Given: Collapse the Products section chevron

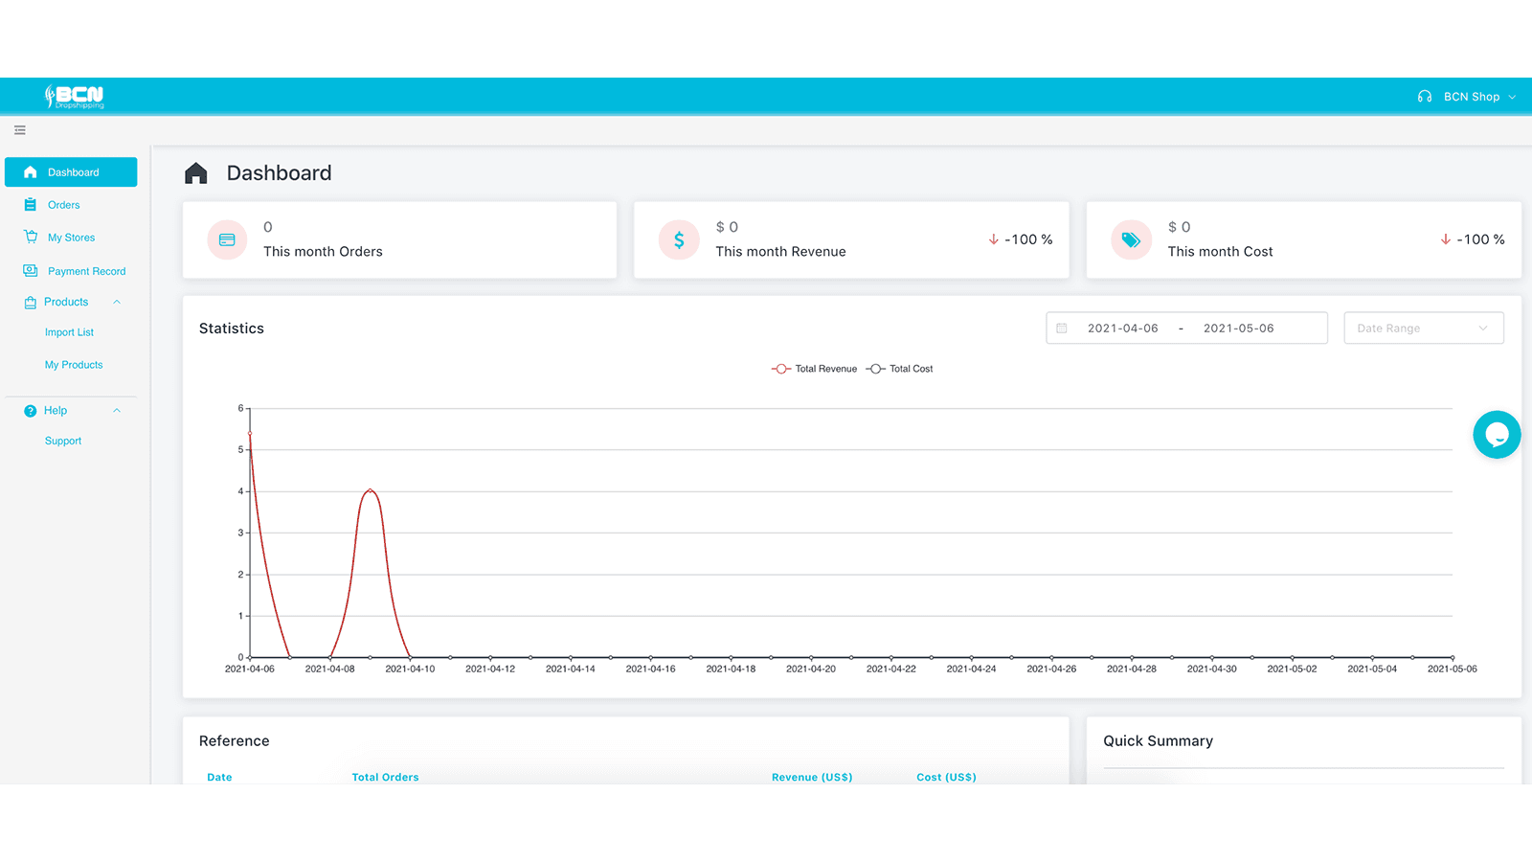Looking at the screenshot, I should pos(117,302).
